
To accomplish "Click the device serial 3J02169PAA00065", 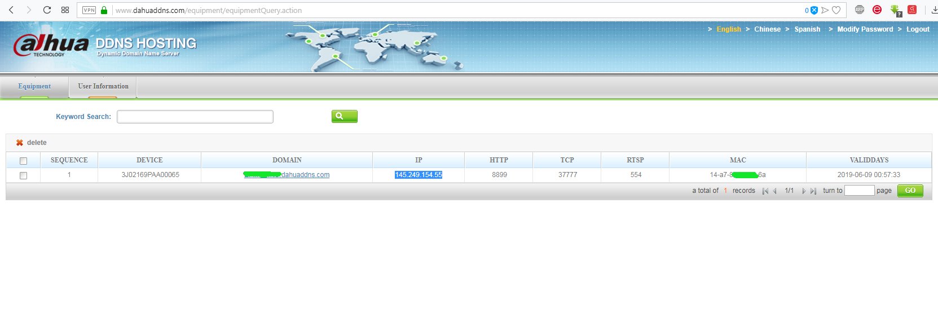I will tap(150, 175).
